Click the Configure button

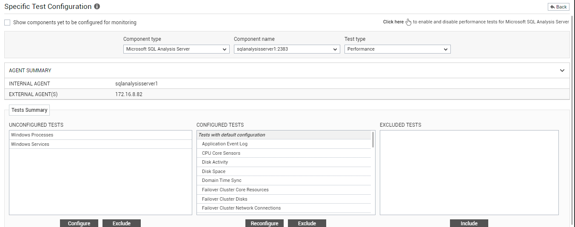pos(79,223)
